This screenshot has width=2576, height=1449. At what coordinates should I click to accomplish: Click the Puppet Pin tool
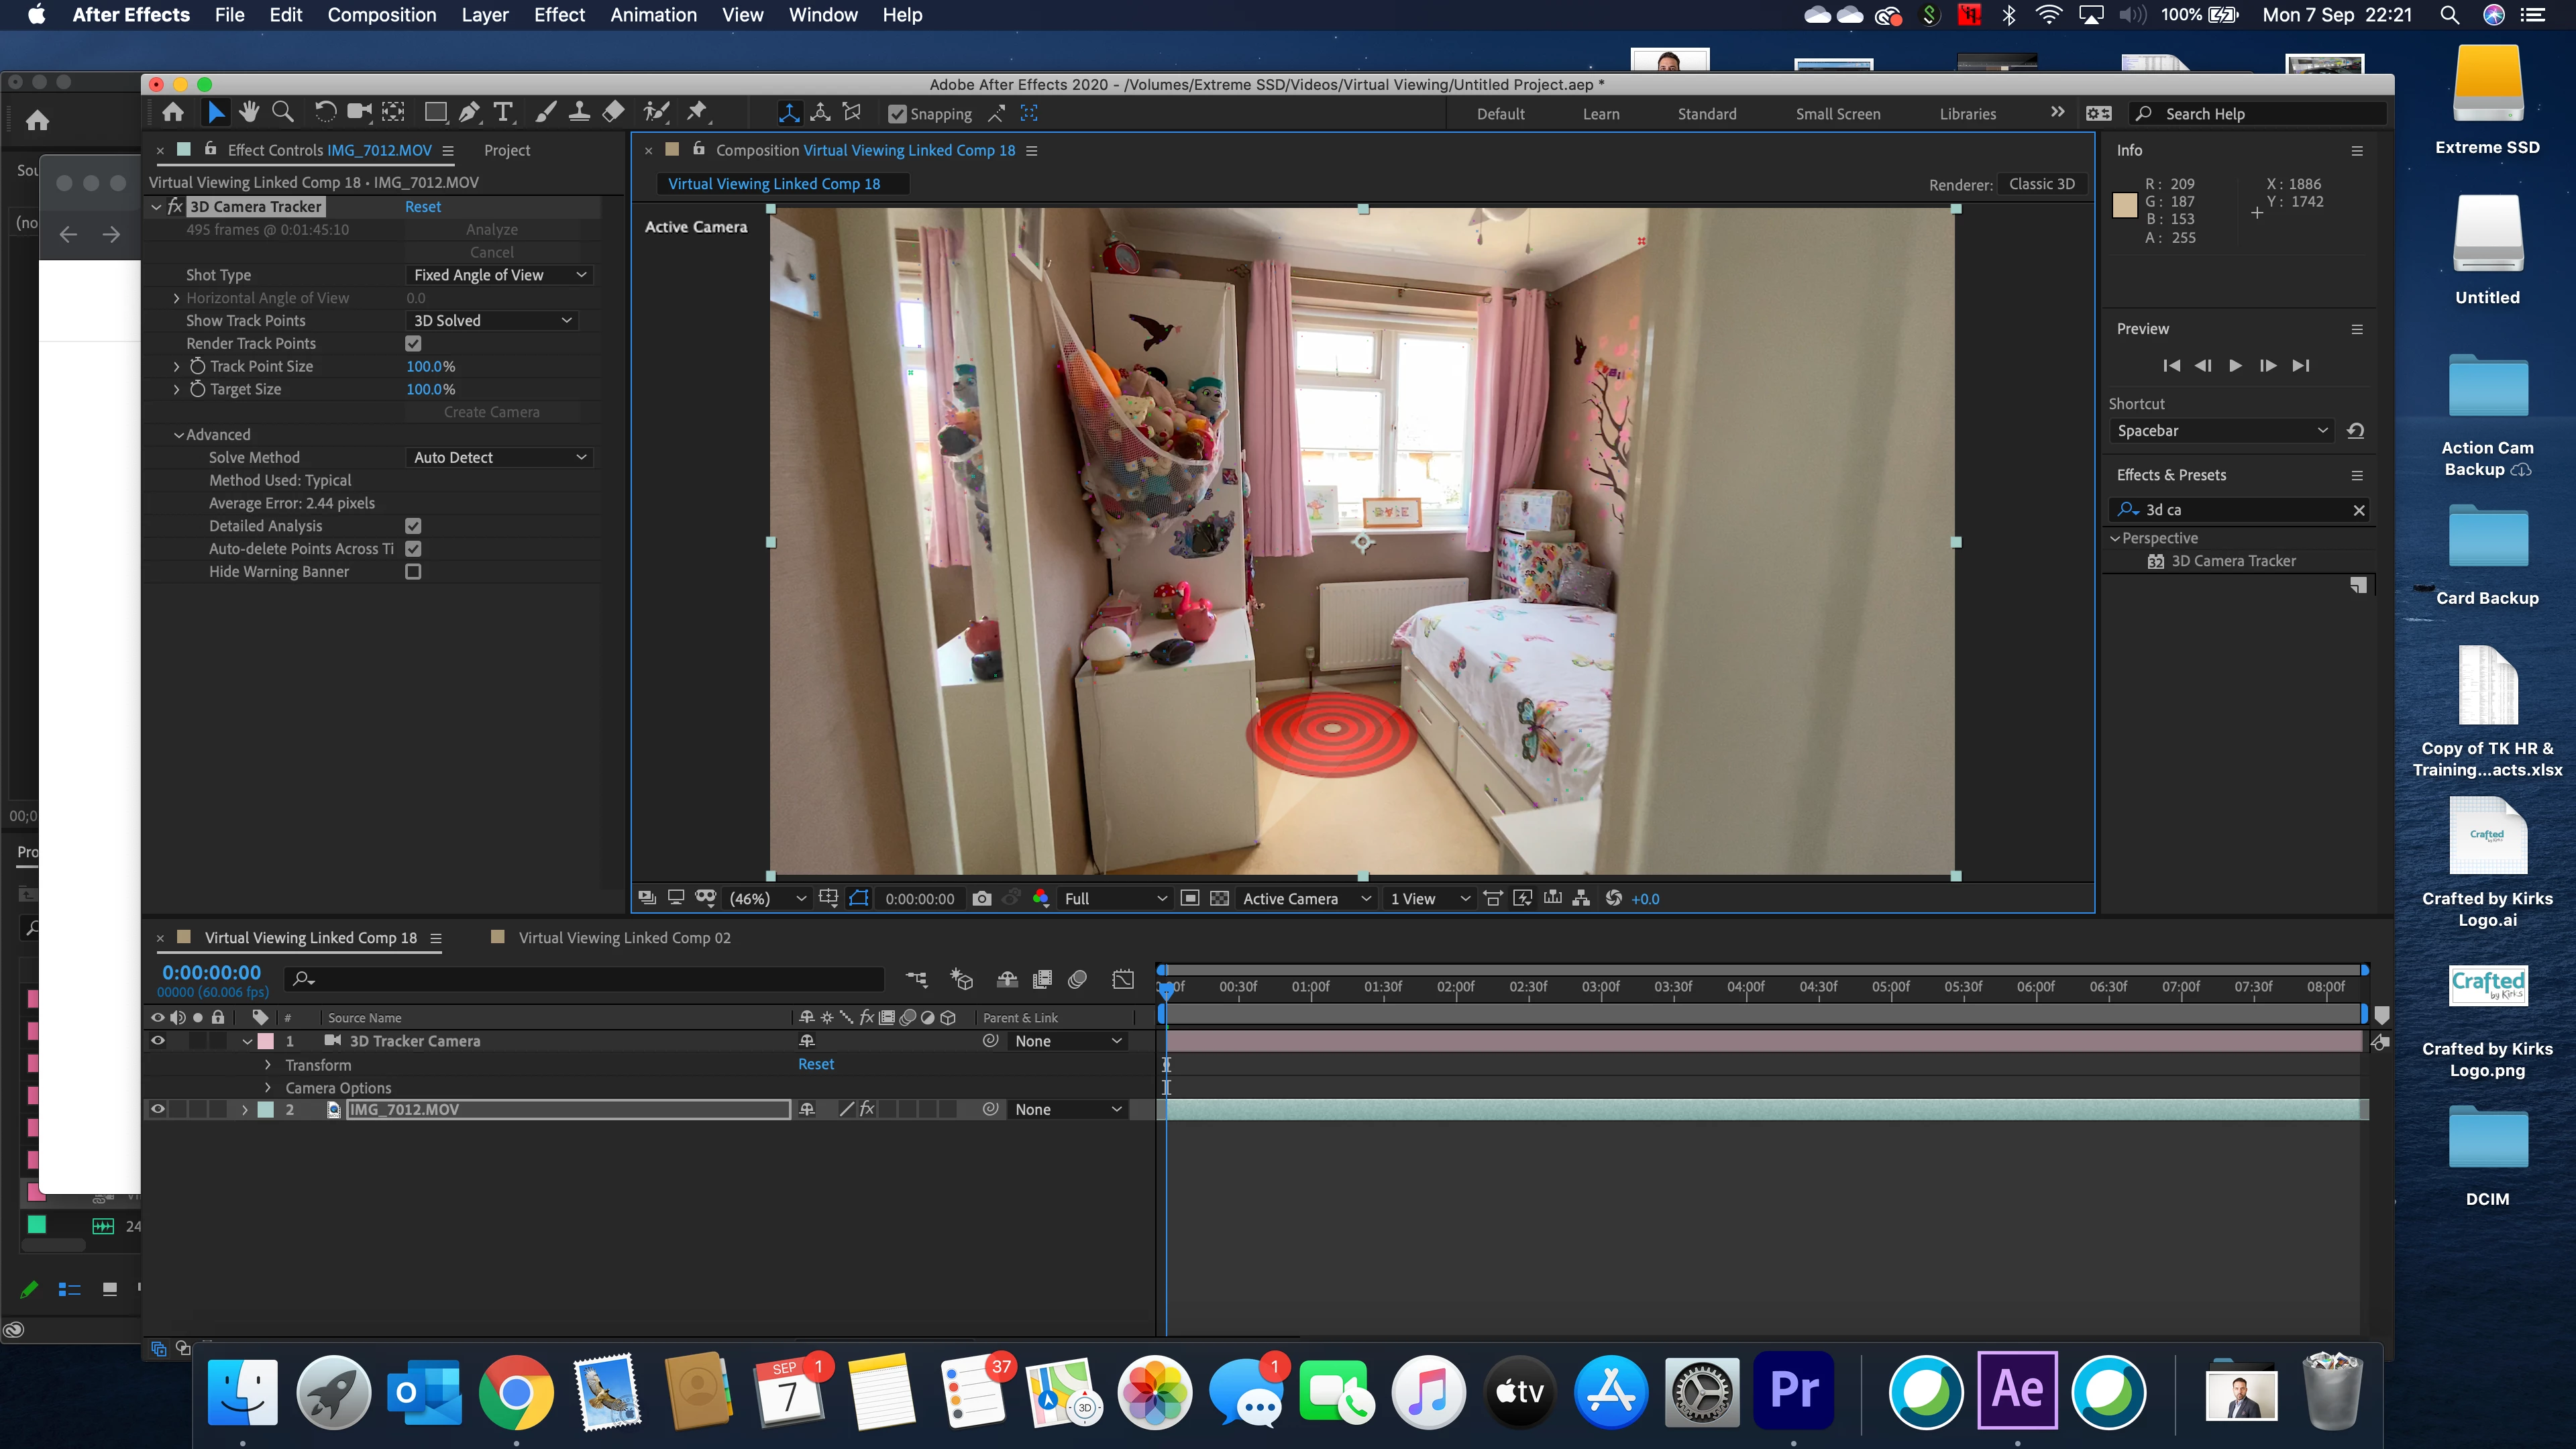(x=697, y=113)
